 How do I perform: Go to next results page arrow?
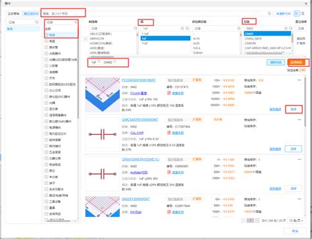click(257, 221)
